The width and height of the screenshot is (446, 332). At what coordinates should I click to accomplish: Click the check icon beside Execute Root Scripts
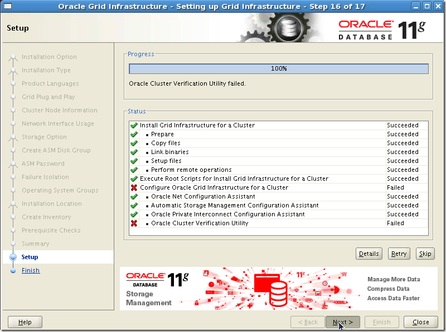(134, 179)
